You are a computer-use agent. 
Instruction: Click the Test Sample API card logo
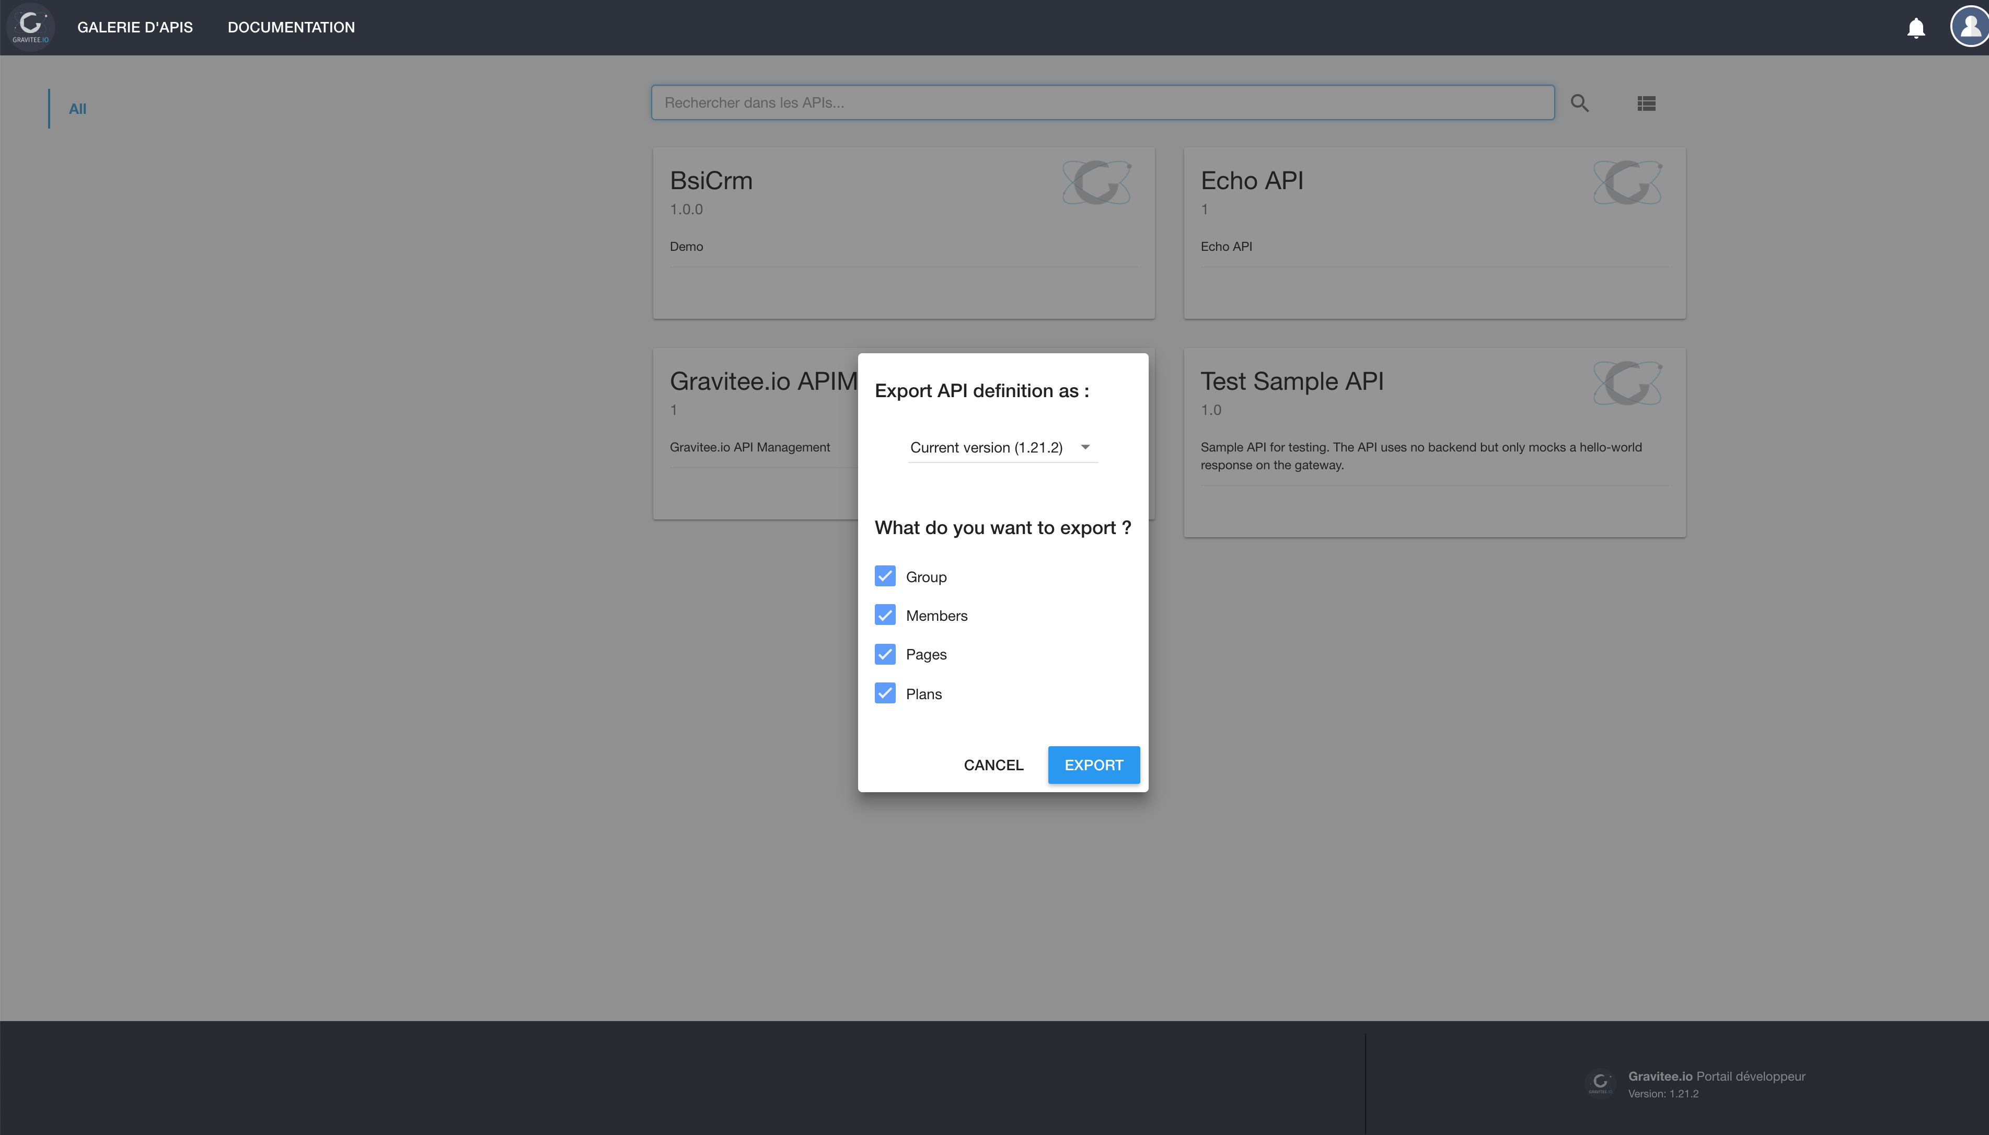[1627, 383]
